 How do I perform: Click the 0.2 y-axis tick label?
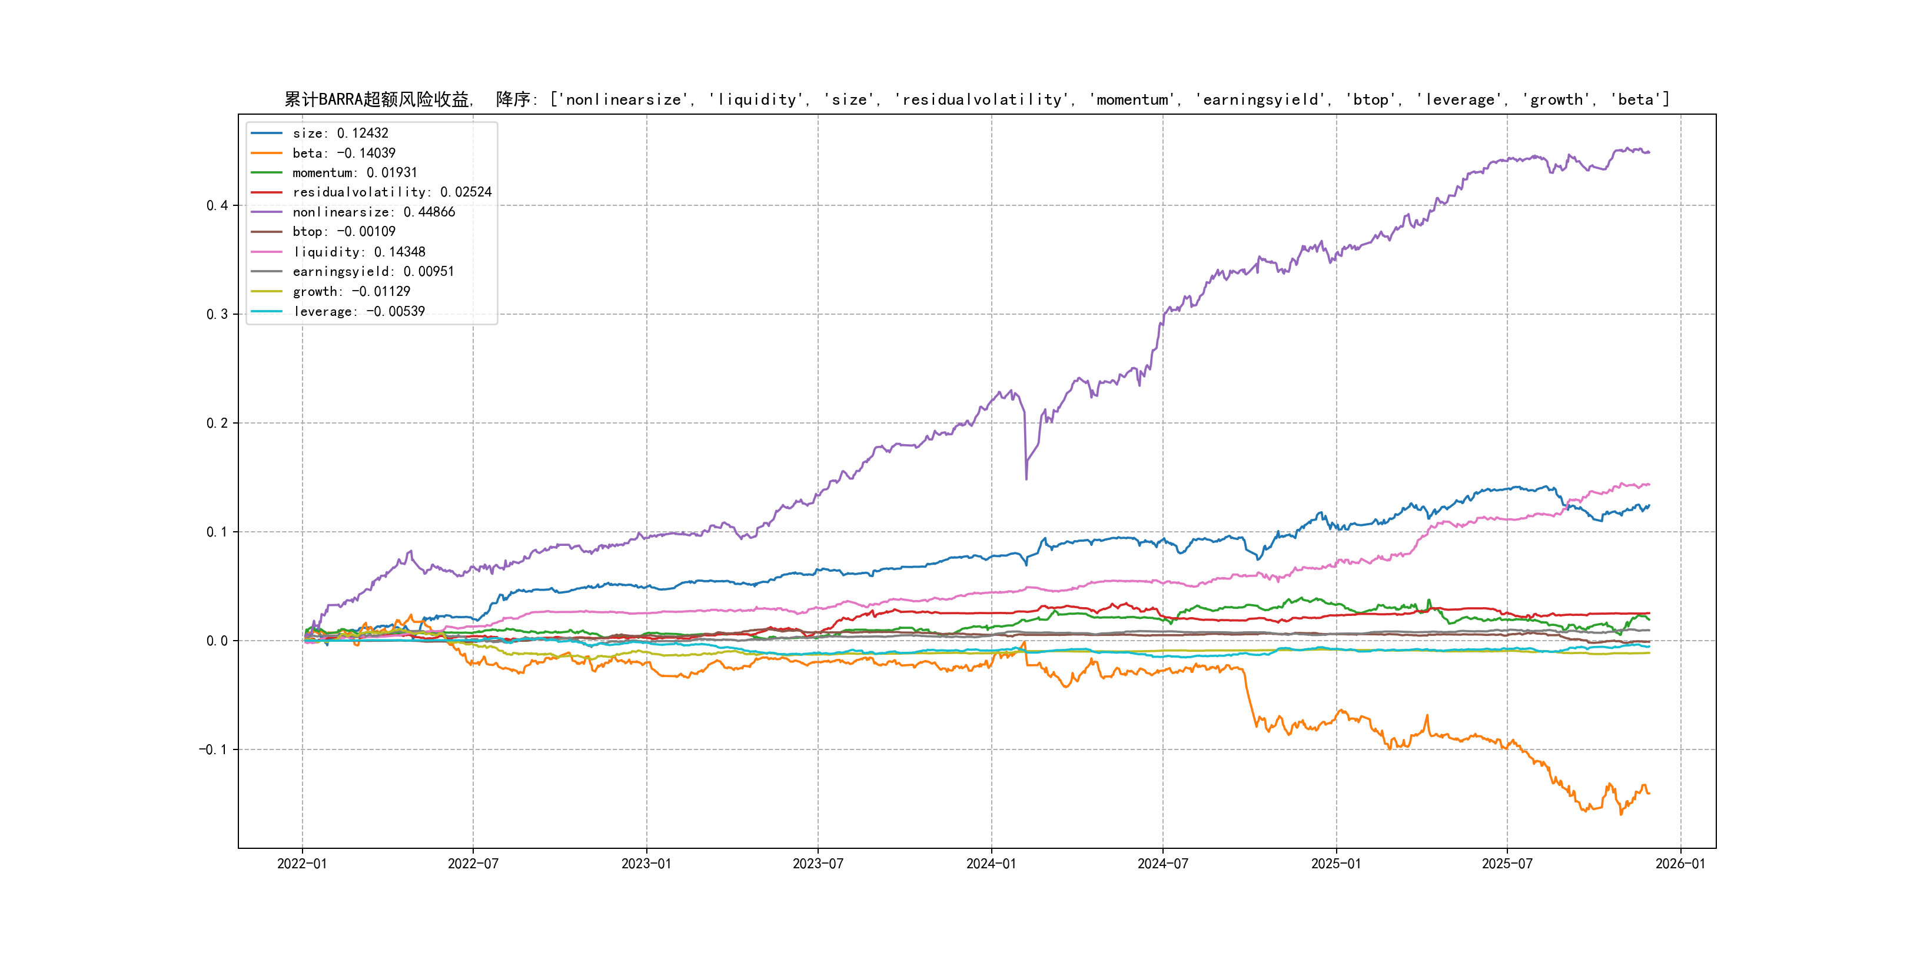click(x=217, y=423)
